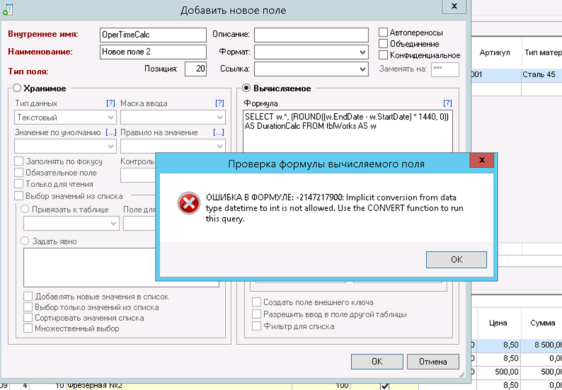Viewport: 562px width, 390px height.
Task: Click the close icon of the error popup
Action: tap(482, 160)
